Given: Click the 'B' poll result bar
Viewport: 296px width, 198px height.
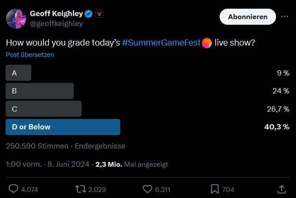Looking at the screenshot, I should point(39,91).
